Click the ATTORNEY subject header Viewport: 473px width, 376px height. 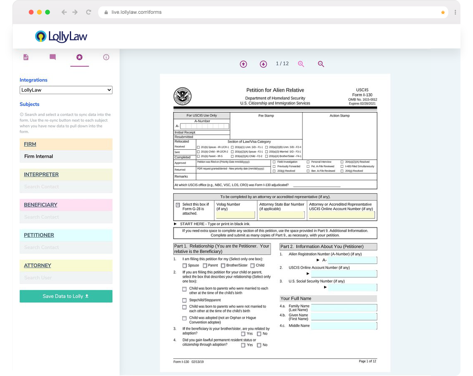pos(66,266)
